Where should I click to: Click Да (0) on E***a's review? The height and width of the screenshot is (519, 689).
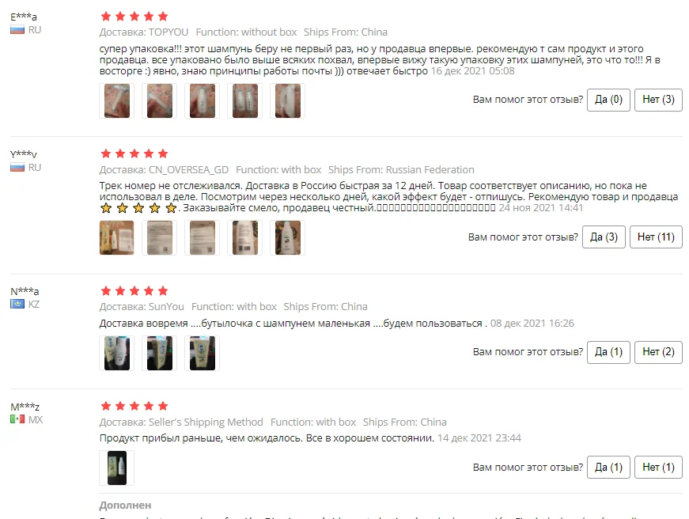click(x=608, y=100)
